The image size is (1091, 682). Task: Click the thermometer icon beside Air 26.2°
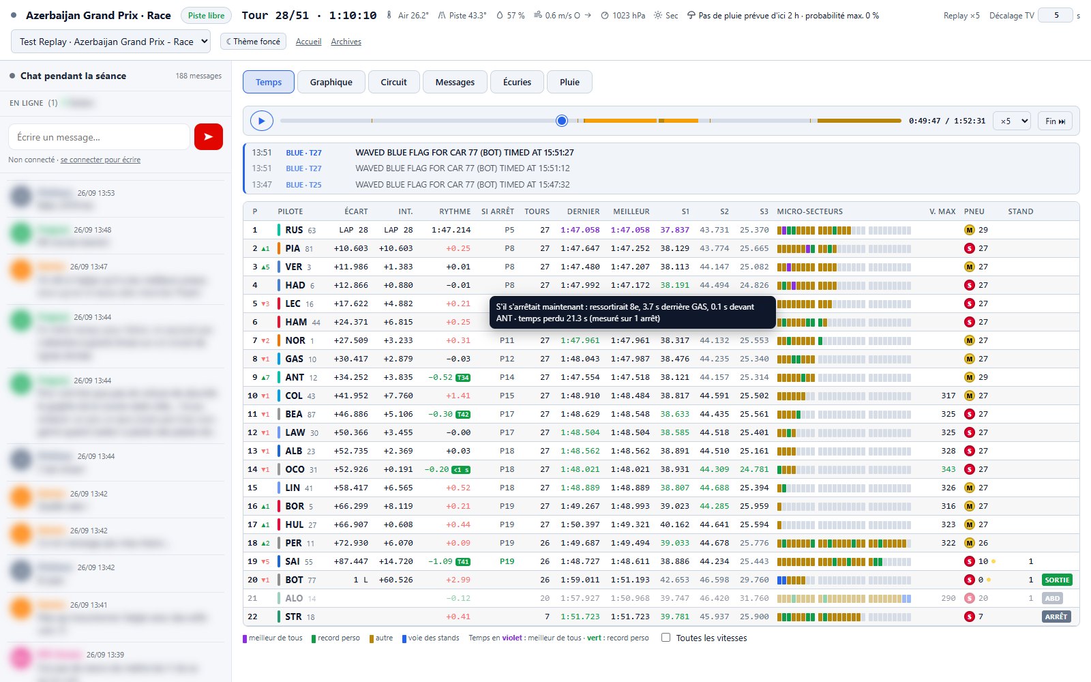coord(389,16)
